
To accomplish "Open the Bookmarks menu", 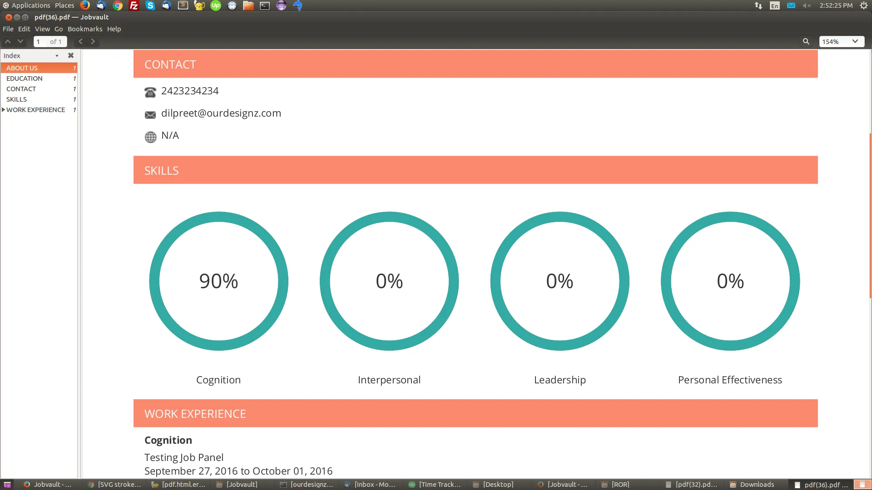I will click(x=85, y=29).
